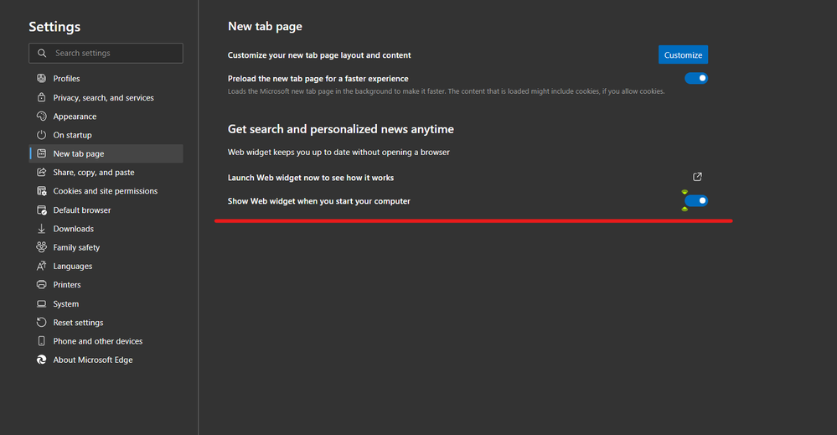Click the magnifier icon in the search box

click(x=42, y=53)
